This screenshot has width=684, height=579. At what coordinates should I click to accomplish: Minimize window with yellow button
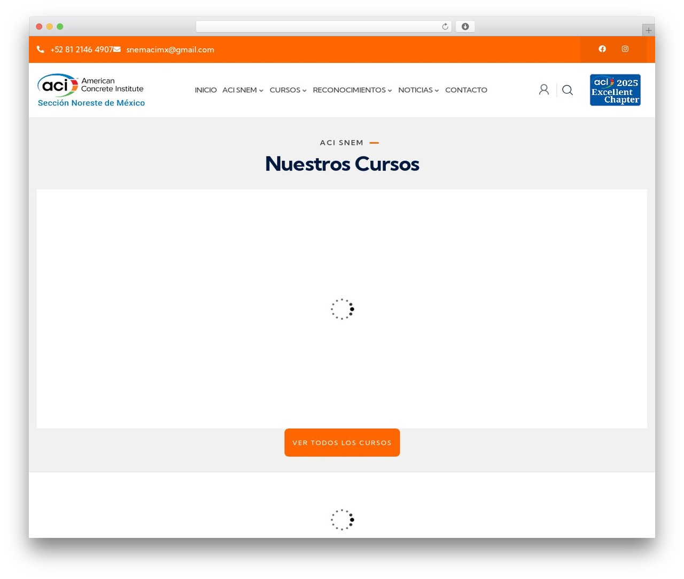coord(50,27)
